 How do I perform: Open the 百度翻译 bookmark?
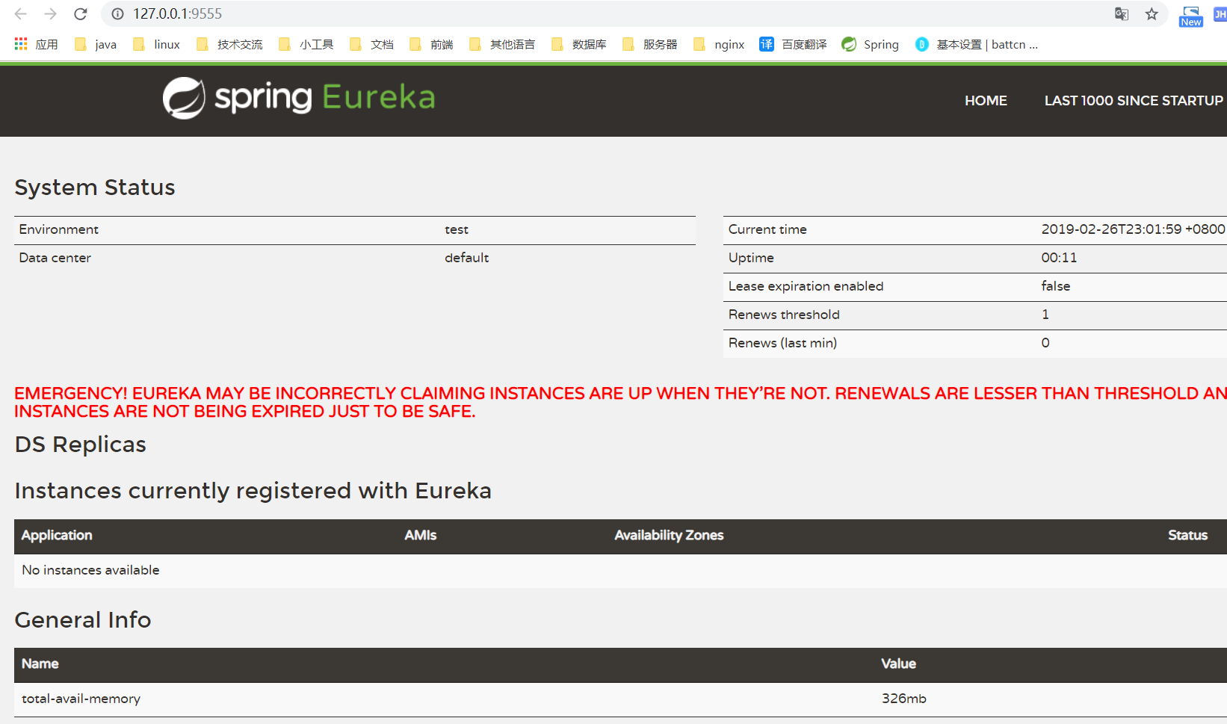[x=793, y=44]
